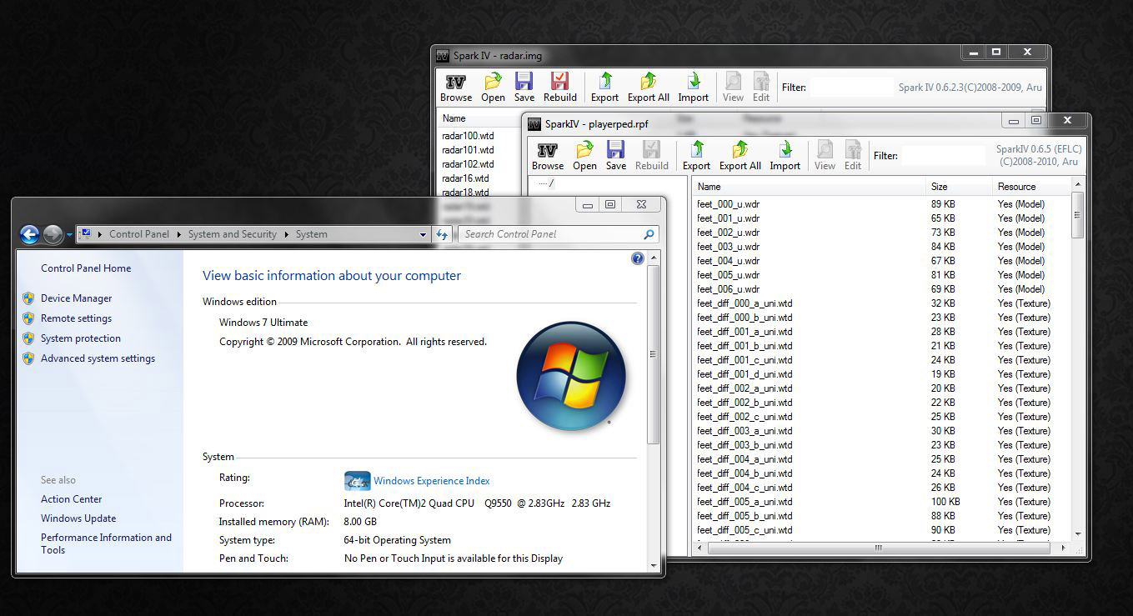
Task: Expand the address bar history dropdown
Action: [423, 235]
